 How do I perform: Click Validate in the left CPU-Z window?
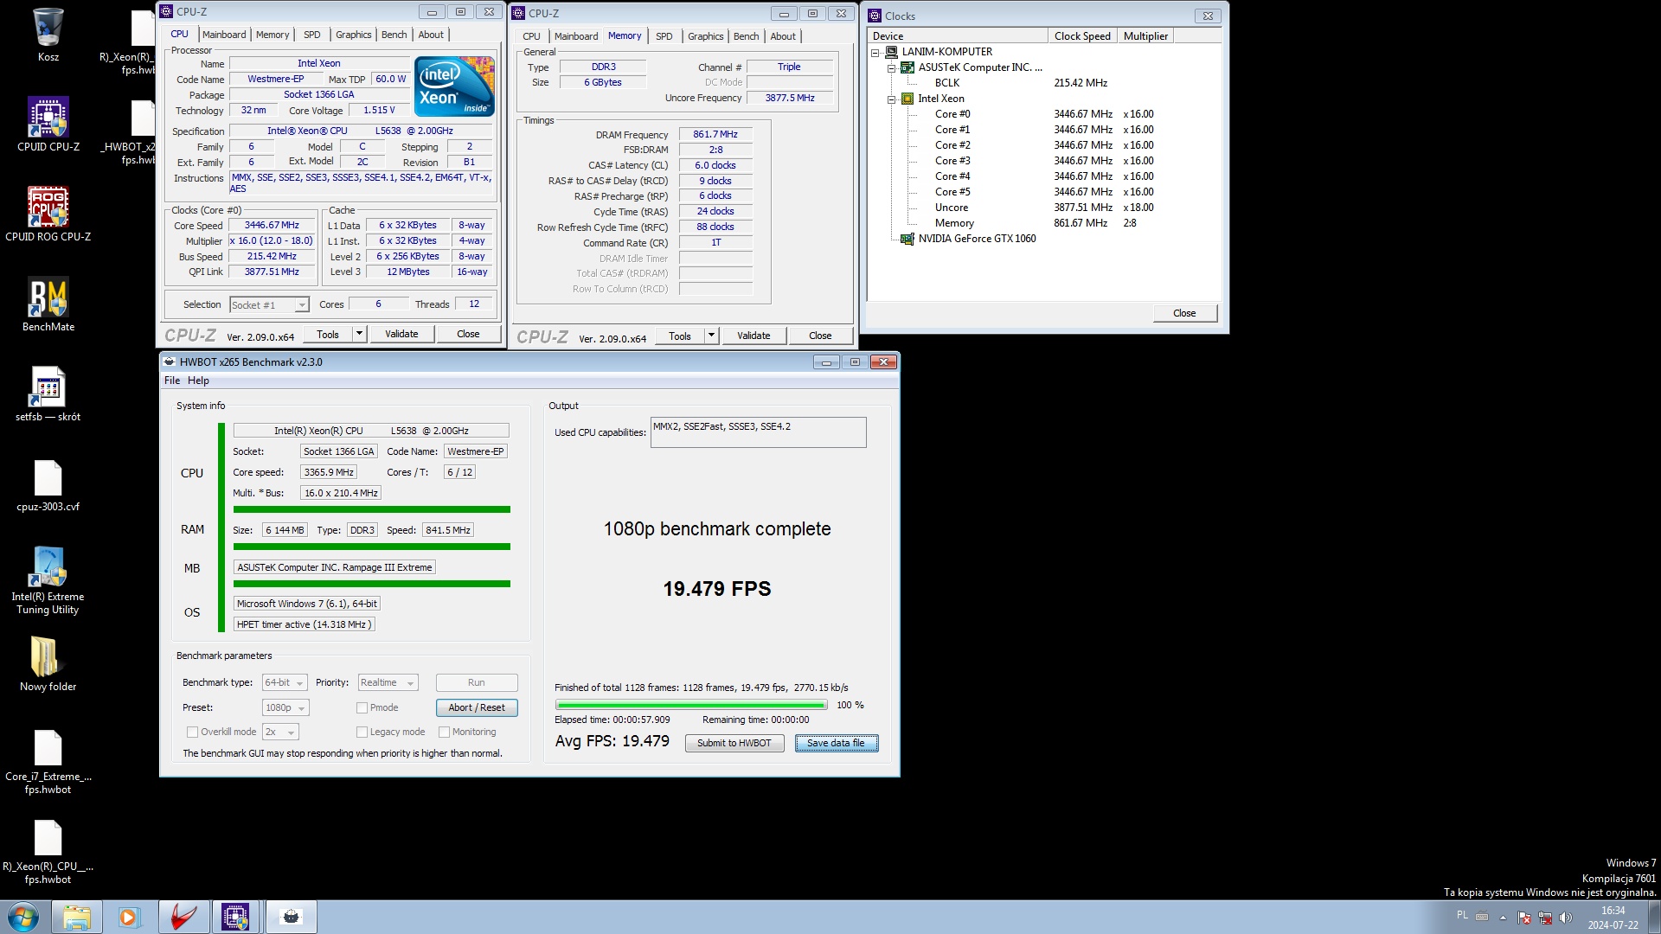click(x=401, y=334)
